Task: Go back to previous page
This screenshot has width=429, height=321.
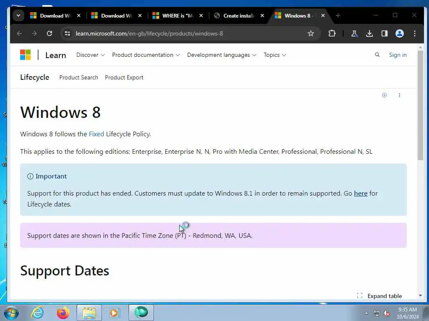Action: (x=19, y=33)
